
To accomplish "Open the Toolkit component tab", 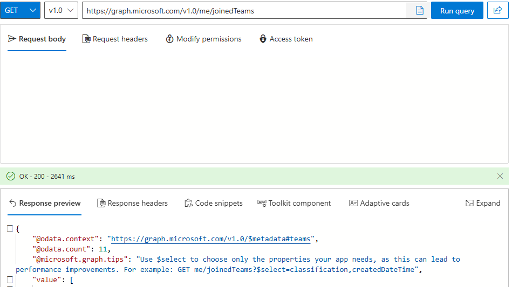I will point(294,204).
